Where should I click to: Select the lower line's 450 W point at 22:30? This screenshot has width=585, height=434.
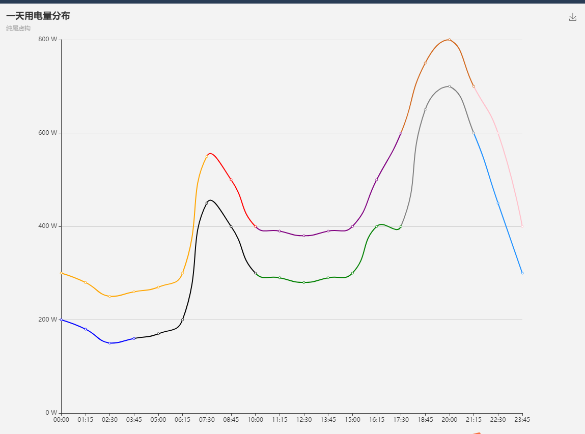pos(498,203)
